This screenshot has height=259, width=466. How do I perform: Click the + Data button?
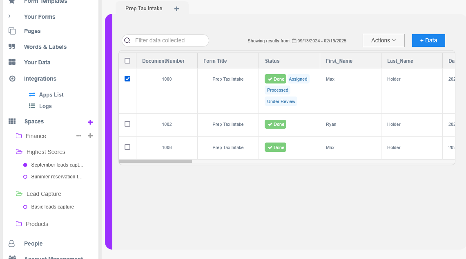[x=428, y=40]
